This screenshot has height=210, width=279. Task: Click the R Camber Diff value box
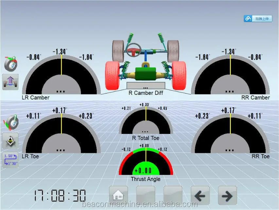[146, 86]
